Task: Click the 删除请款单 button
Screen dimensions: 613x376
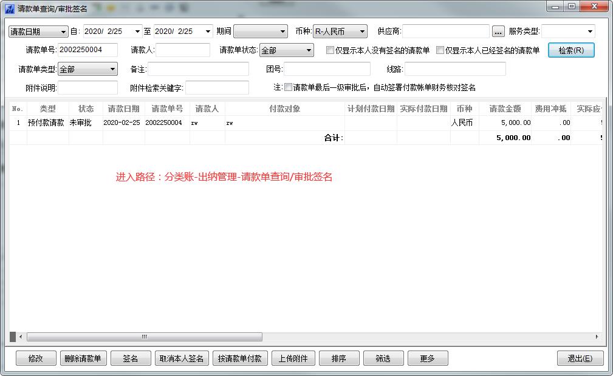Action: point(83,358)
